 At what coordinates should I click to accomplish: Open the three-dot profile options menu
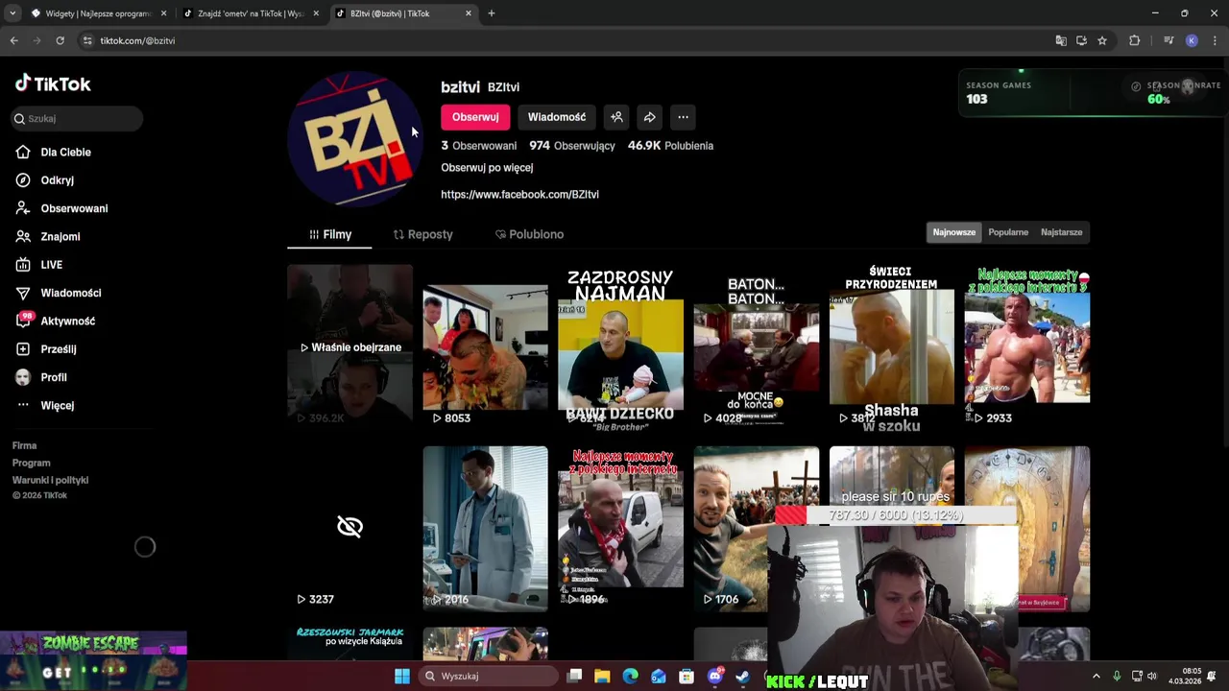[683, 117]
